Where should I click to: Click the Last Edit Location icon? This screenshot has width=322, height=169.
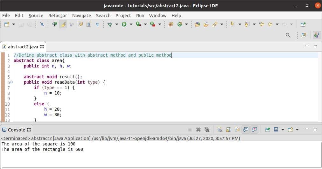pyautogui.click(x=262, y=25)
